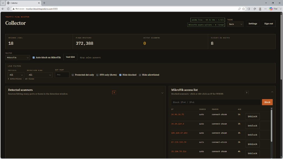Click the access list scroll-up arrow

pyautogui.click(x=271, y=108)
